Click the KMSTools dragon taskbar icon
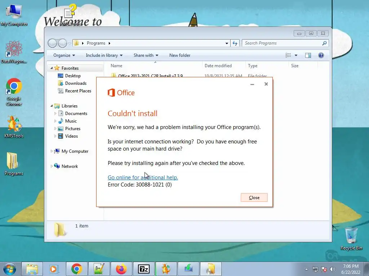Viewport: 369px width, 276px height. (166, 269)
